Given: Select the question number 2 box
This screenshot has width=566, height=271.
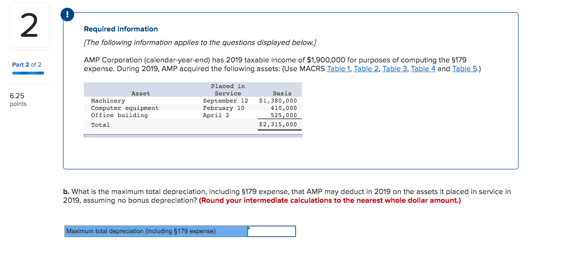Looking at the screenshot, I should [29, 25].
